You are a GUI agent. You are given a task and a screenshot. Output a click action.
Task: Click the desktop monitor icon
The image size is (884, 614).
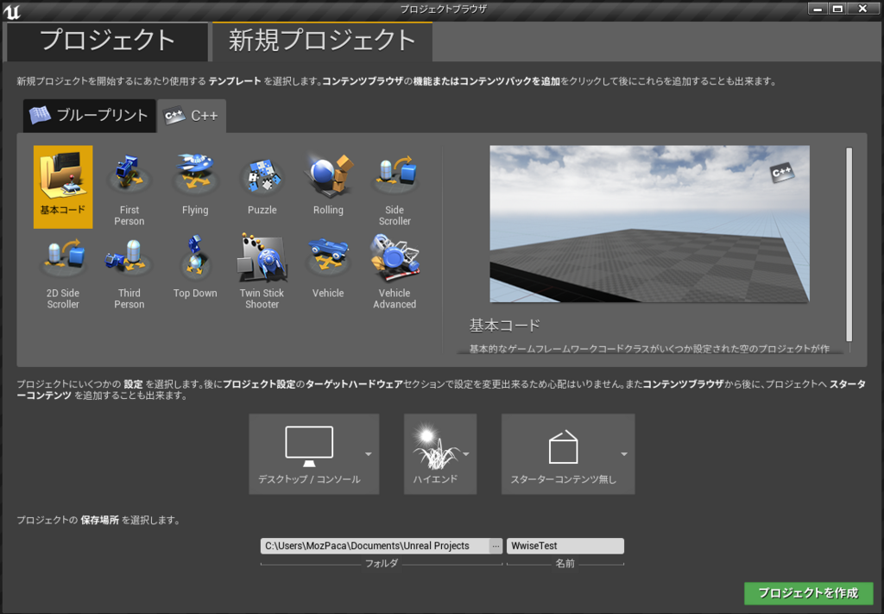pos(309,446)
